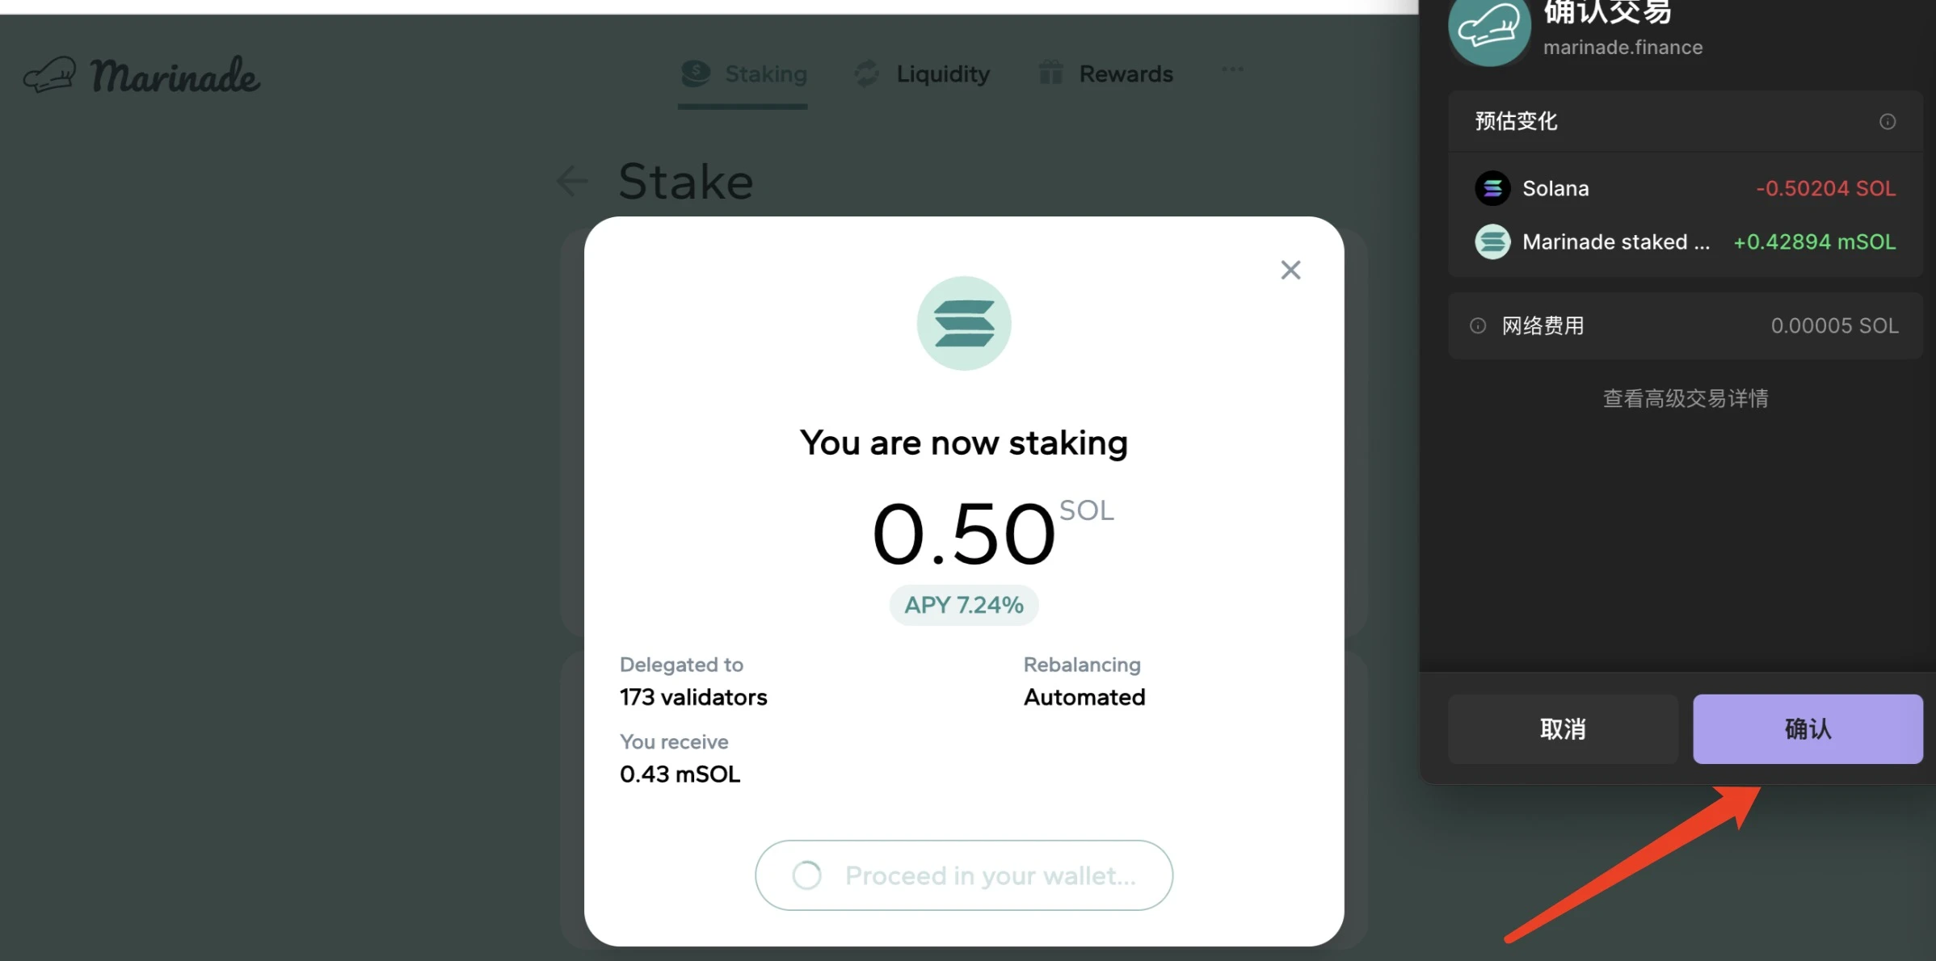
Task: Click Cancel to dismiss transaction
Action: pos(1562,728)
